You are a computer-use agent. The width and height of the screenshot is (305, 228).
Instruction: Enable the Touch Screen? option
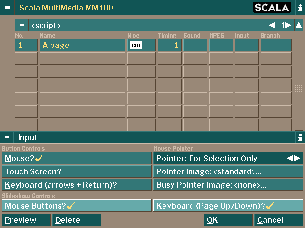tap(76, 171)
